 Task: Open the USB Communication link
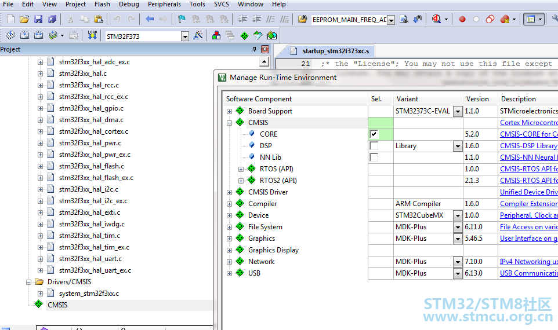click(529, 273)
